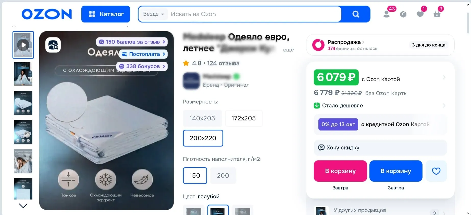Play the product video thumbnail
The width and height of the screenshot is (471, 215).
point(23,45)
